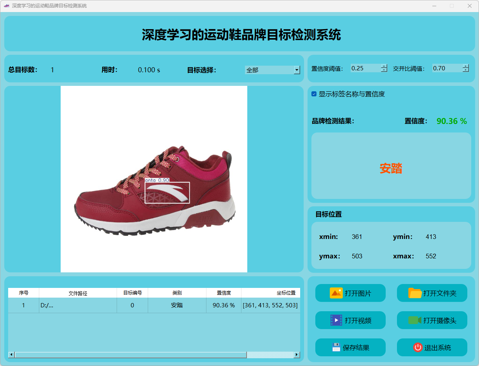Click inside the 置信度阈值 value field 0.25

coord(365,68)
